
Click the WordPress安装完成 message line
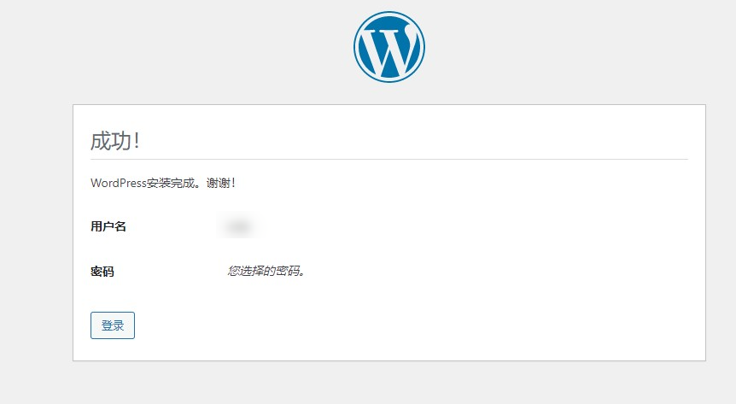162,183
